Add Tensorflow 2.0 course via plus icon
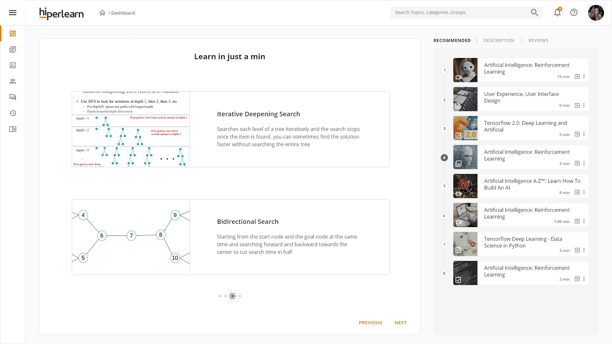This screenshot has width=612, height=344. (577, 134)
